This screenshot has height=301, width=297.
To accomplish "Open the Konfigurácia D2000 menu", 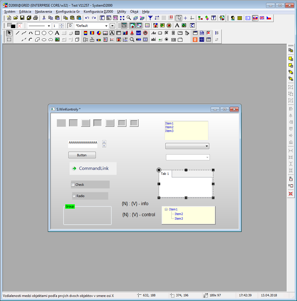I will click(x=98, y=12).
